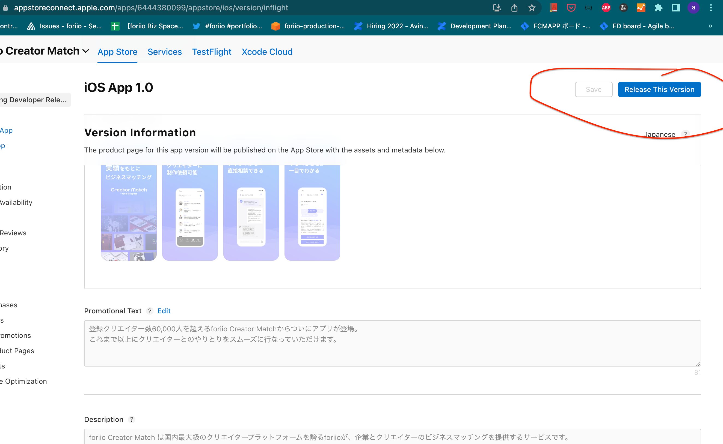Click the Release This Version button
The width and height of the screenshot is (723, 444).
click(x=659, y=89)
